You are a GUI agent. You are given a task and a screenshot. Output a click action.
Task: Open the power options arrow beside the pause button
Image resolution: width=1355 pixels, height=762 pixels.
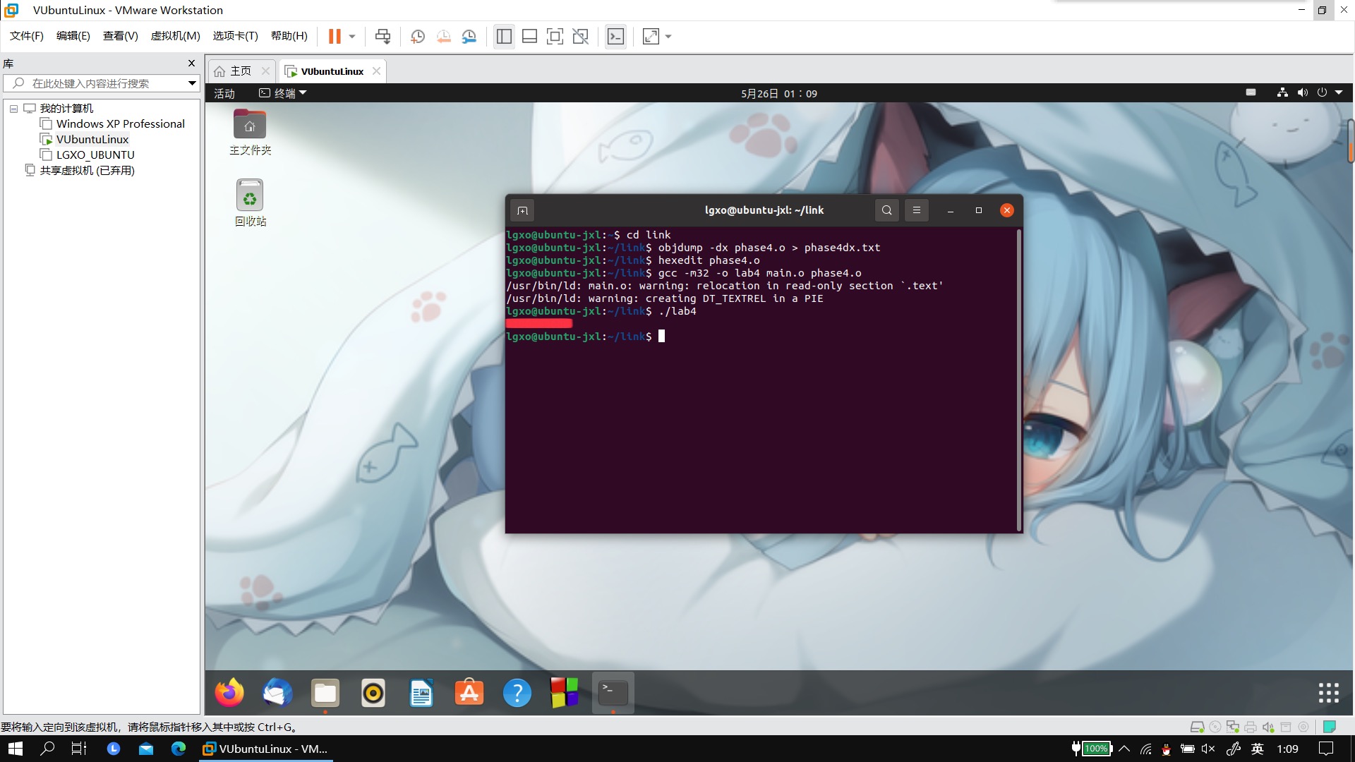[x=352, y=37]
